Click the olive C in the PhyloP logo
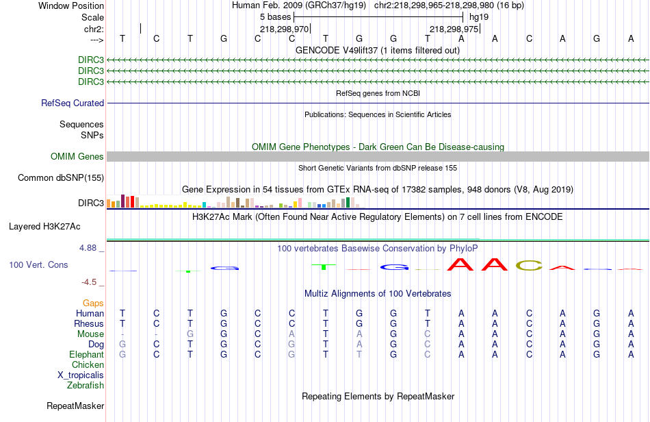The height and width of the screenshot is (422, 650). [x=529, y=265]
